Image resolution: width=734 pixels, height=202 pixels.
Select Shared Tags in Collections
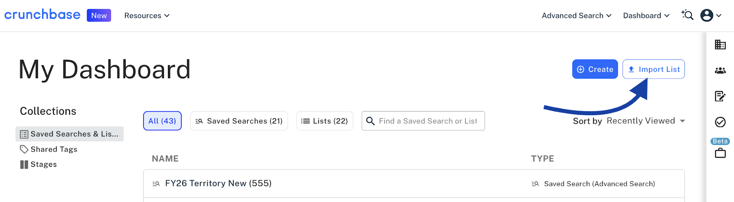[x=54, y=149]
